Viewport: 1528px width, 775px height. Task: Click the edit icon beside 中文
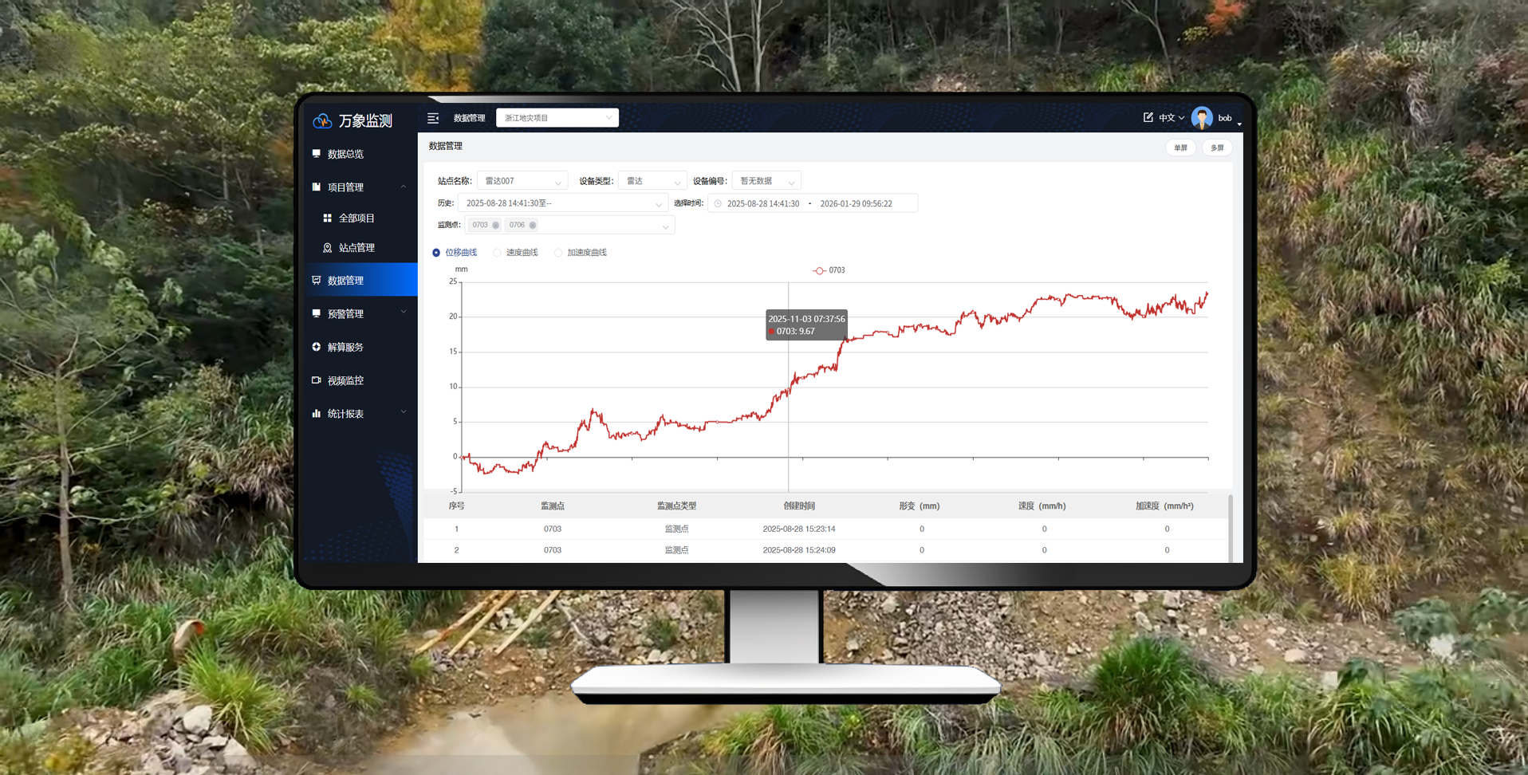(1148, 117)
